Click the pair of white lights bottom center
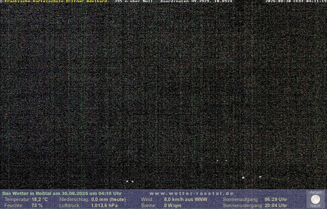Screen dimensions: 327x209 [130, 182]
